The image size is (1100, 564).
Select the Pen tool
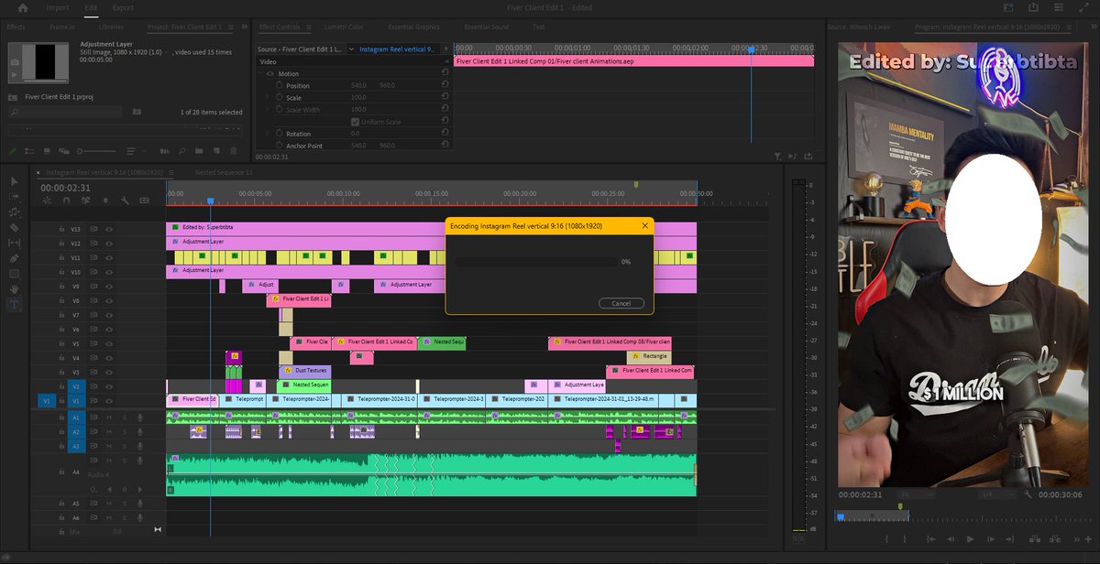[x=15, y=258]
